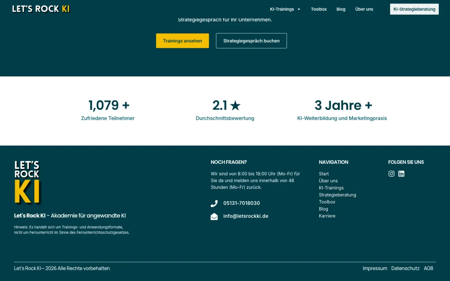Viewport: 450px width, 281px height.
Task: Click the Strategiegespräch buchen button
Action: click(x=251, y=41)
